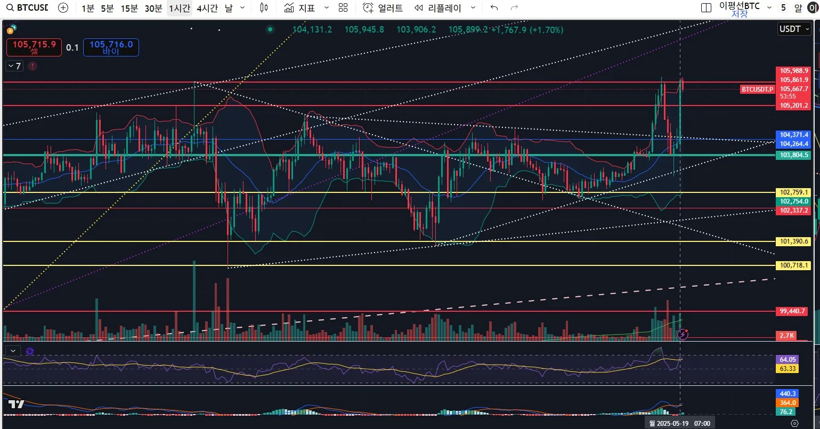The height and width of the screenshot is (429, 820).
Task: Click the +1,767.9 (+1.70%) change value
Action: coord(526,30)
